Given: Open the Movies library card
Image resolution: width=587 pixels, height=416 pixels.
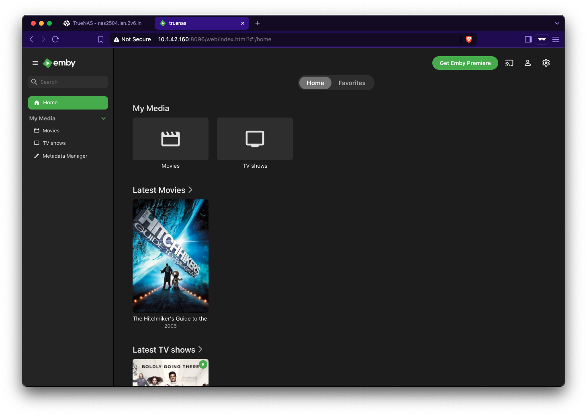Looking at the screenshot, I should tap(170, 139).
